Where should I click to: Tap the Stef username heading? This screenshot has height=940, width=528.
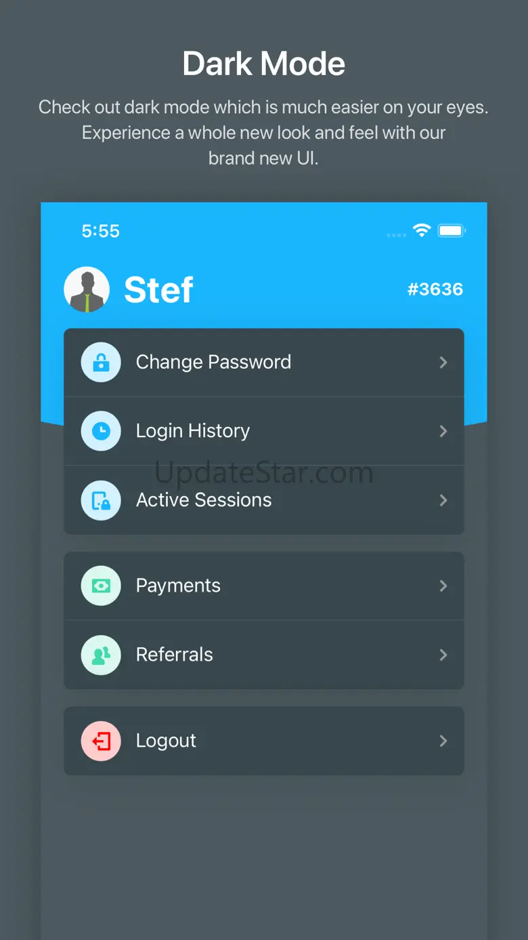159,290
